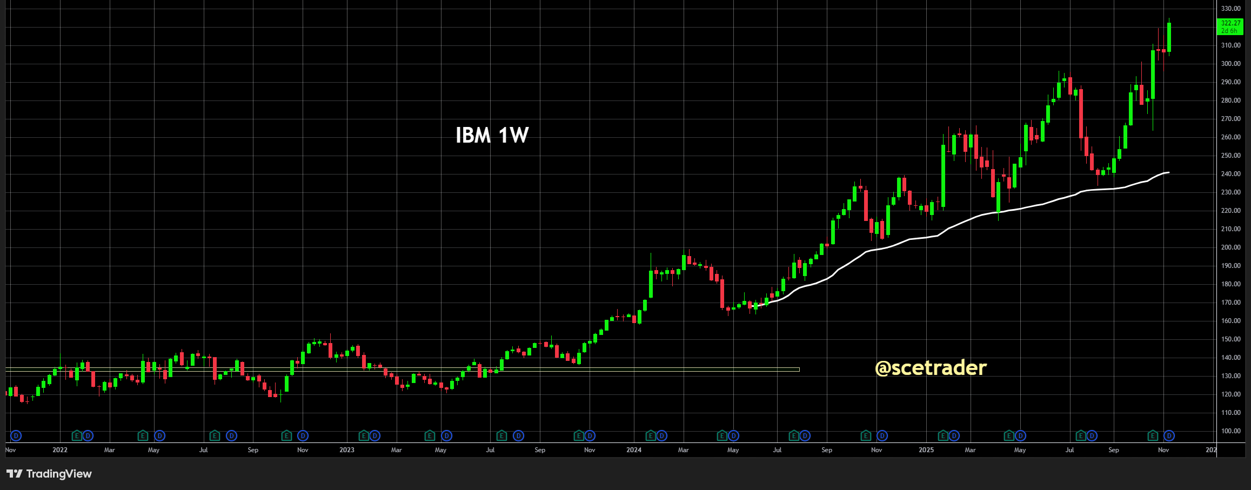
Task: Select earnings marker between Jul and Sep 2023
Action: [x=501, y=435]
